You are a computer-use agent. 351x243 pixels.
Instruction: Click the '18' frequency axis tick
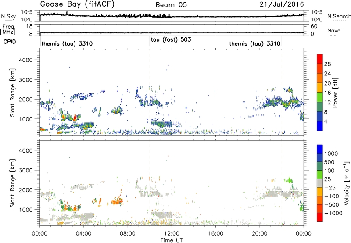coord(29,26)
